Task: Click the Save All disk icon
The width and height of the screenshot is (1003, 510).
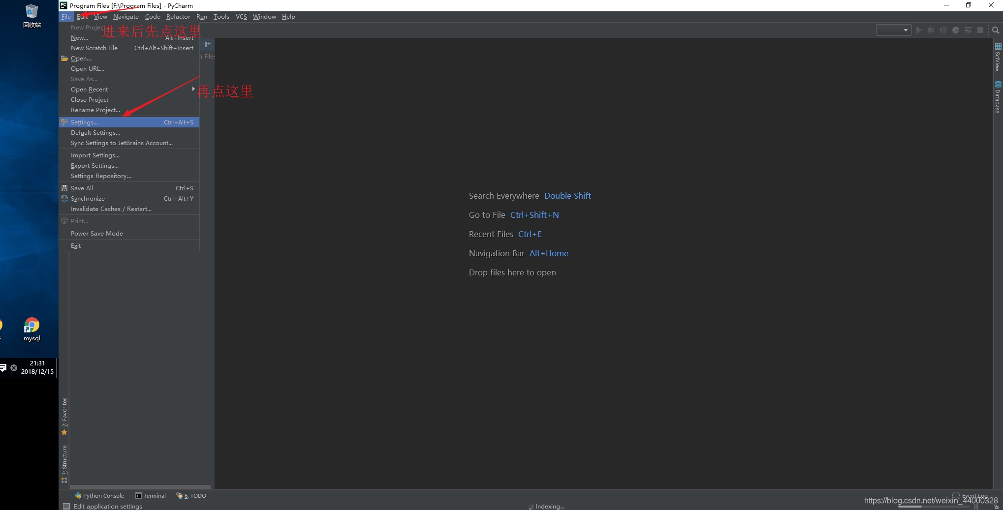Action: pyautogui.click(x=64, y=188)
